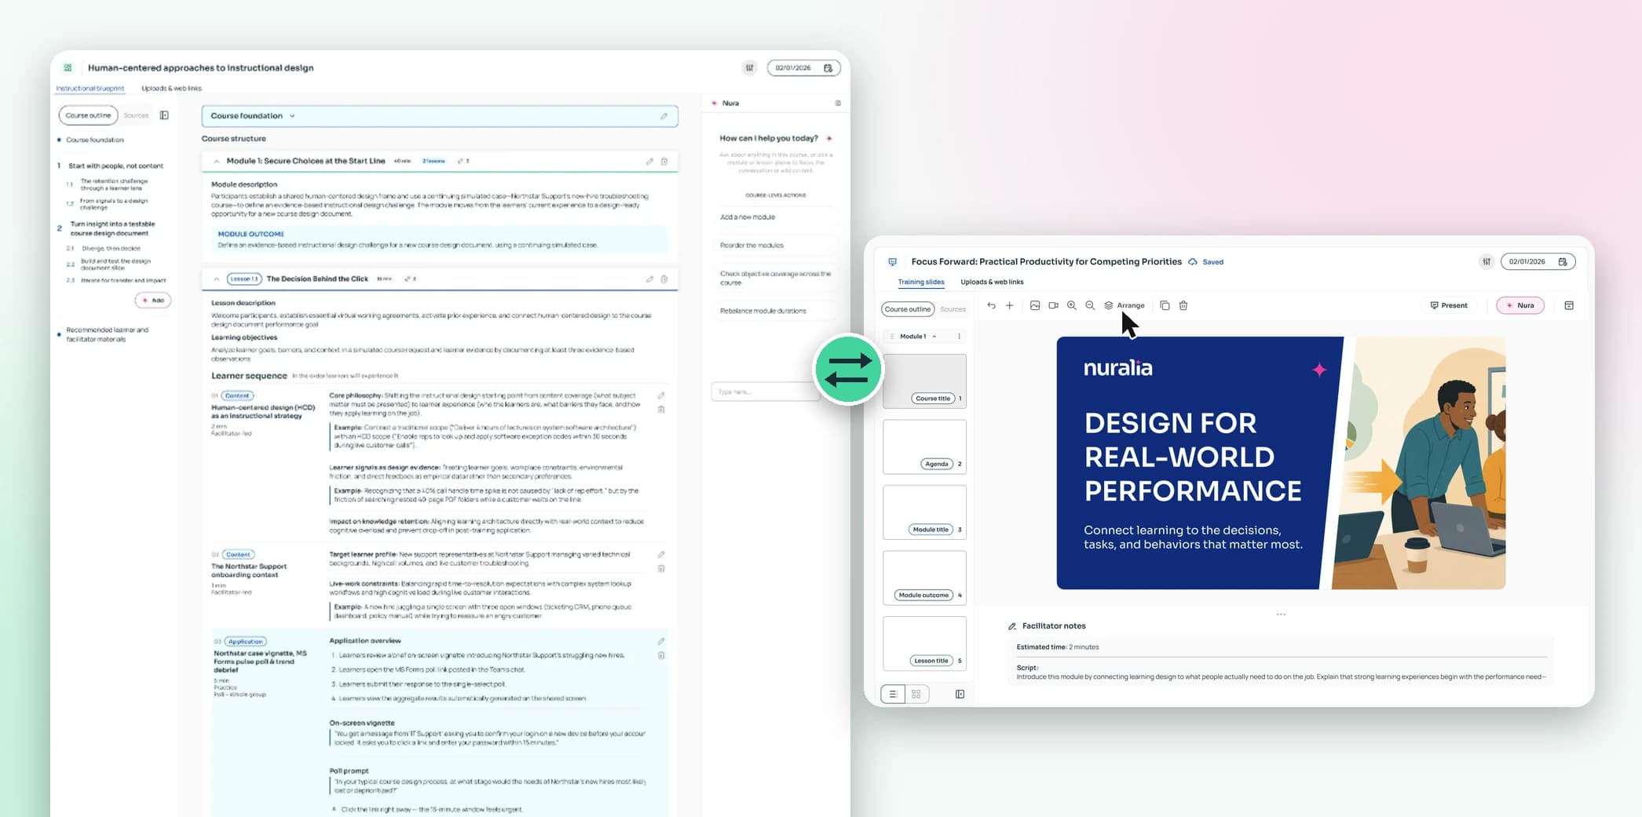Collapse Module 1: Secure Choices section
This screenshot has height=817, width=1642.
tap(216, 162)
